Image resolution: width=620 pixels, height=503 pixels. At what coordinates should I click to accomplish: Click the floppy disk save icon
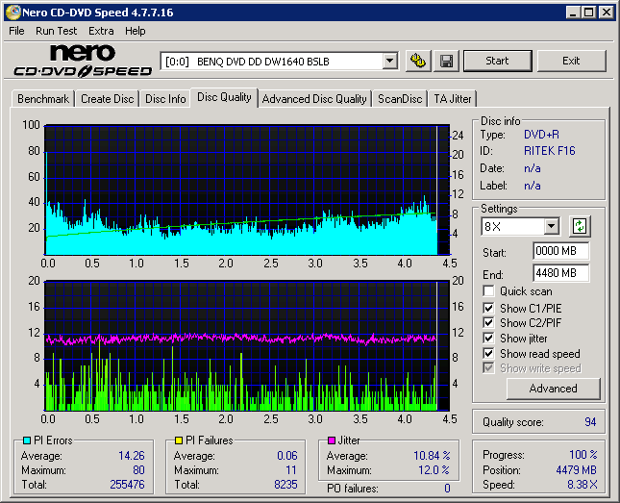coord(446,61)
